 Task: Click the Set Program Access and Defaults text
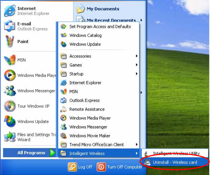[x=100, y=27]
